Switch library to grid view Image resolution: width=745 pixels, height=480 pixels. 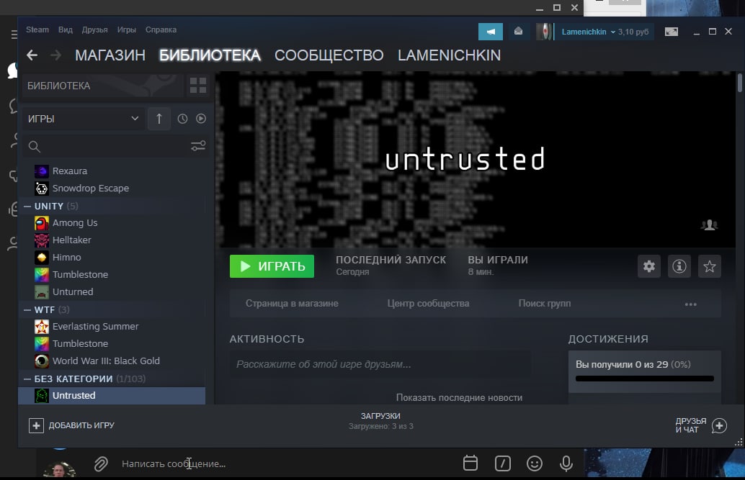(198, 86)
